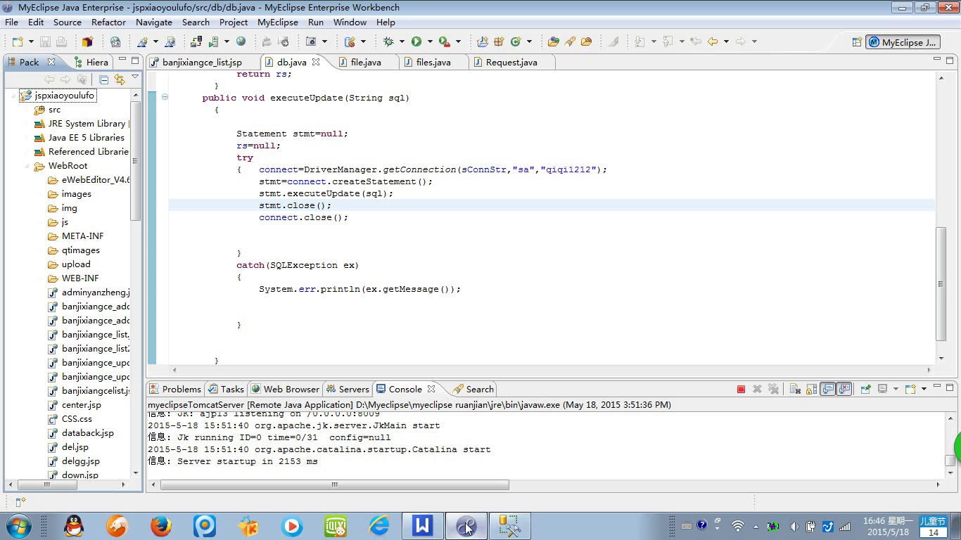This screenshot has height=540, width=961.
Task: Open Firefox from the taskbar
Action: click(x=161, y=525)
